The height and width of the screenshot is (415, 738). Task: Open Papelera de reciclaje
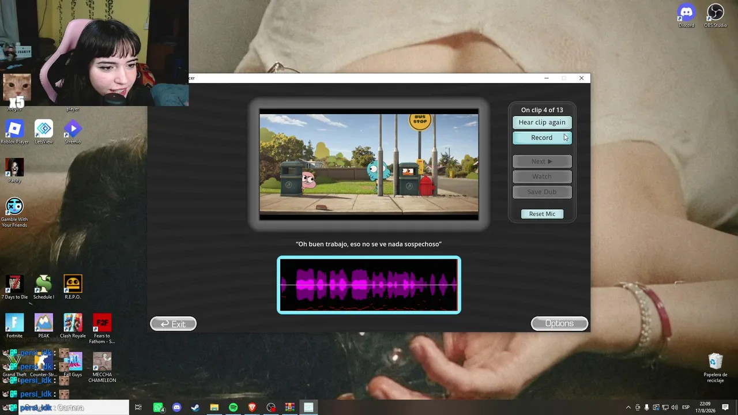pyautogui.click(x=716, y=368)
